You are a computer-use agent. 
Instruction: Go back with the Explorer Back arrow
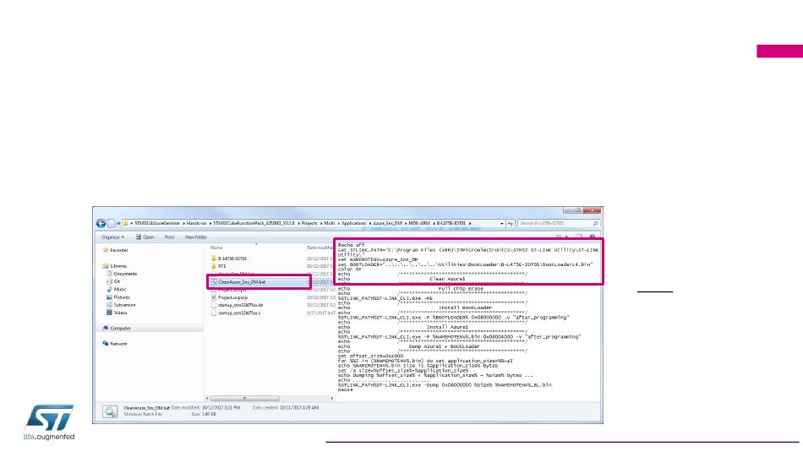(101, 224)
